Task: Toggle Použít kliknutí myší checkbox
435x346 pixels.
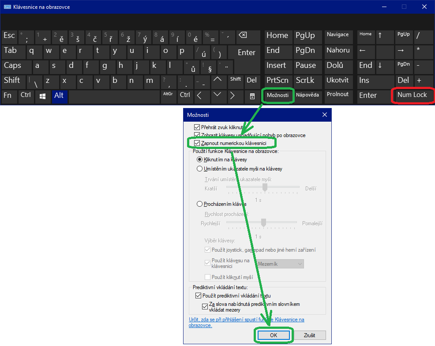Action: click(207, 277)
